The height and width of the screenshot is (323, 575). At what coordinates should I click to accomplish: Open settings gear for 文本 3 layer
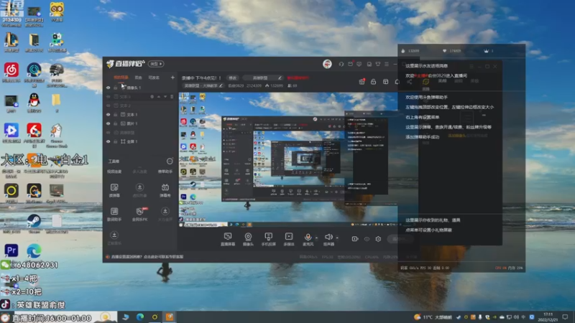pyautogui.click(x=152, y=97)
